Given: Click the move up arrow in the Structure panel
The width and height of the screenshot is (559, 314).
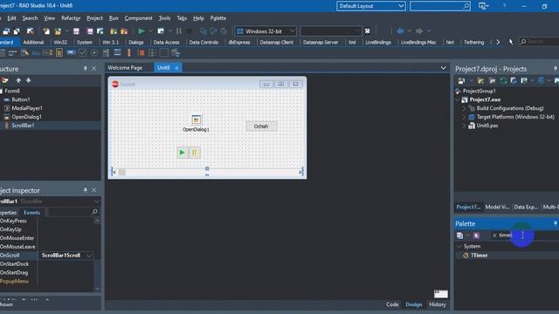Looking at the screenshot, I should 18,80.
